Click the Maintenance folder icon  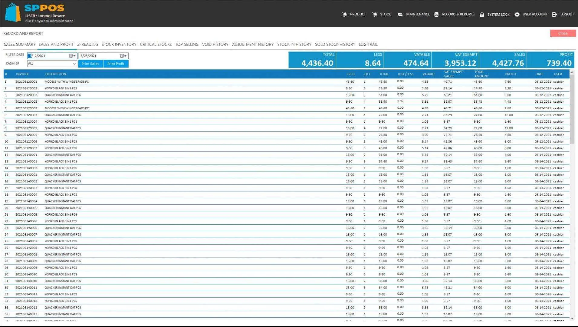pyautogui.click(x=400, y=15)
